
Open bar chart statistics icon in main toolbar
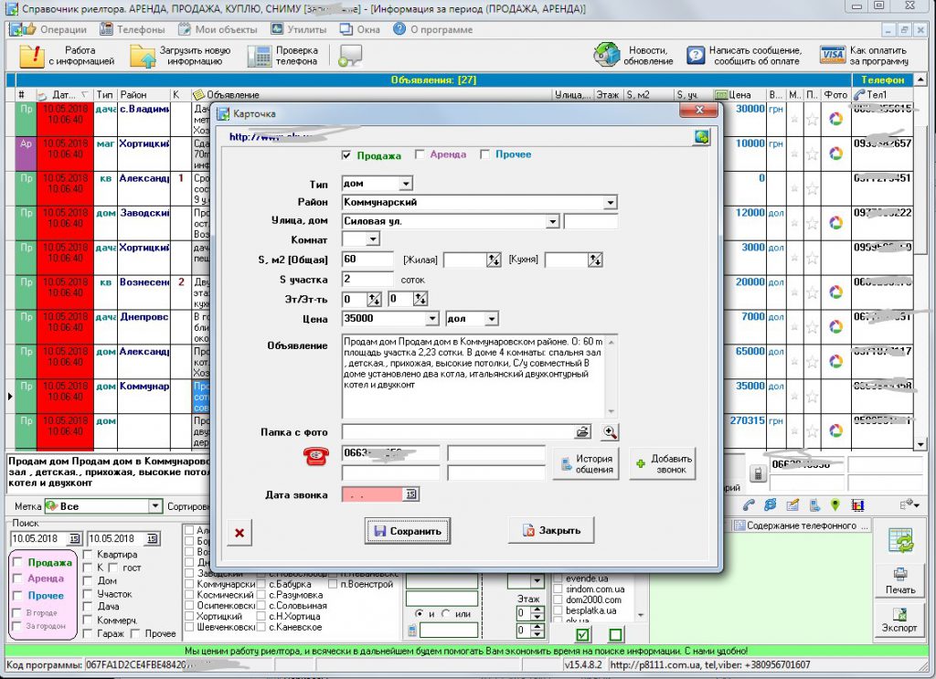tap(857, 505)
